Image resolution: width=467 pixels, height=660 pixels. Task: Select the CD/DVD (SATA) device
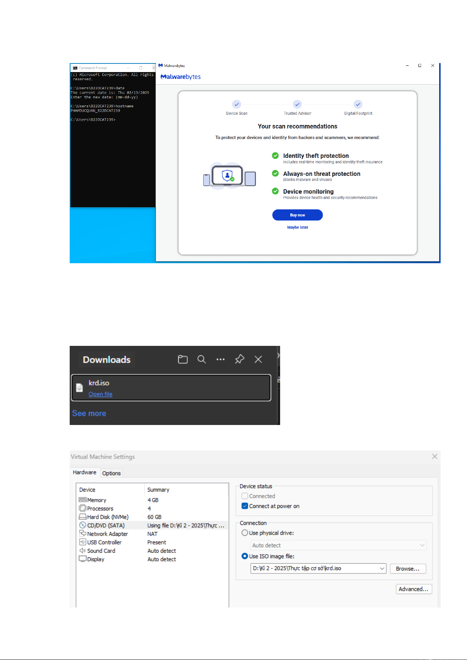tap(106, 525)
